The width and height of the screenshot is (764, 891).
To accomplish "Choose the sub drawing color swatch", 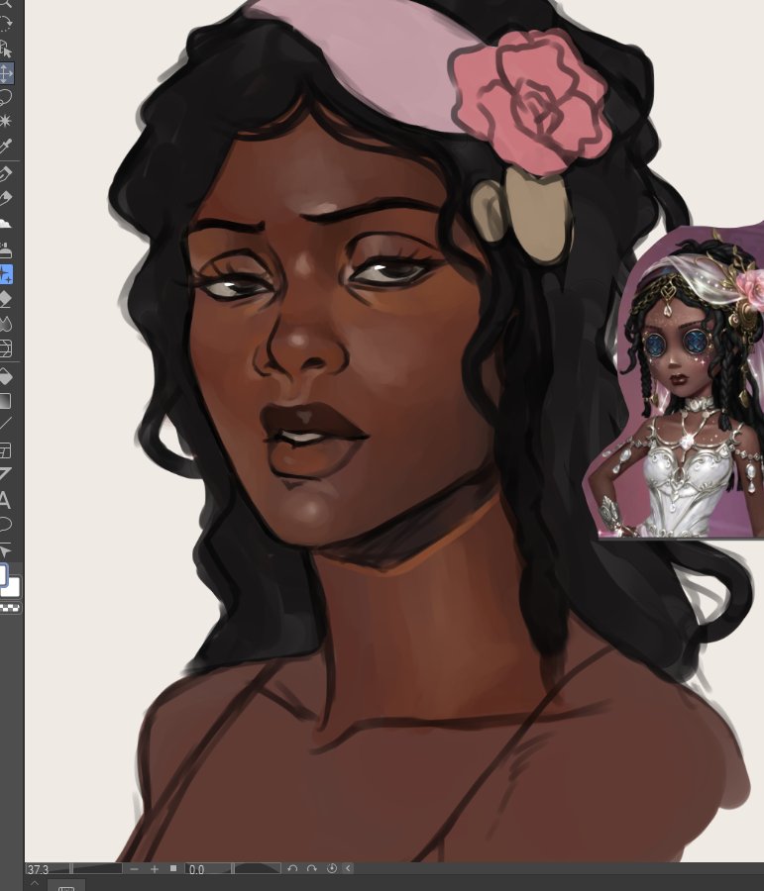I will point(13,587).
